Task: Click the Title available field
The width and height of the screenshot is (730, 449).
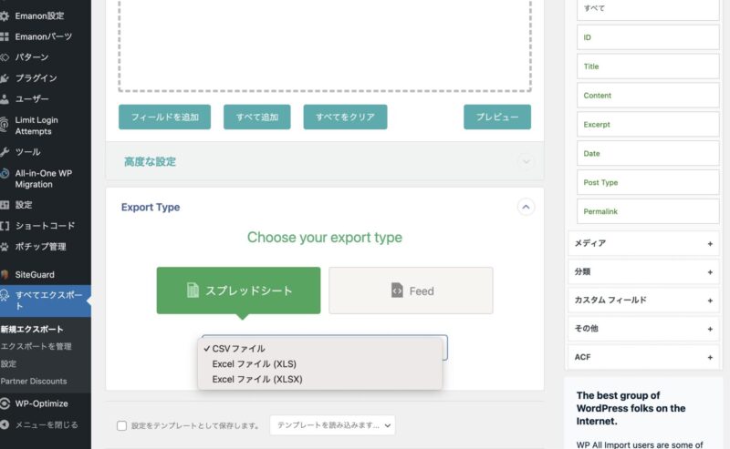Action: point(648,66)
